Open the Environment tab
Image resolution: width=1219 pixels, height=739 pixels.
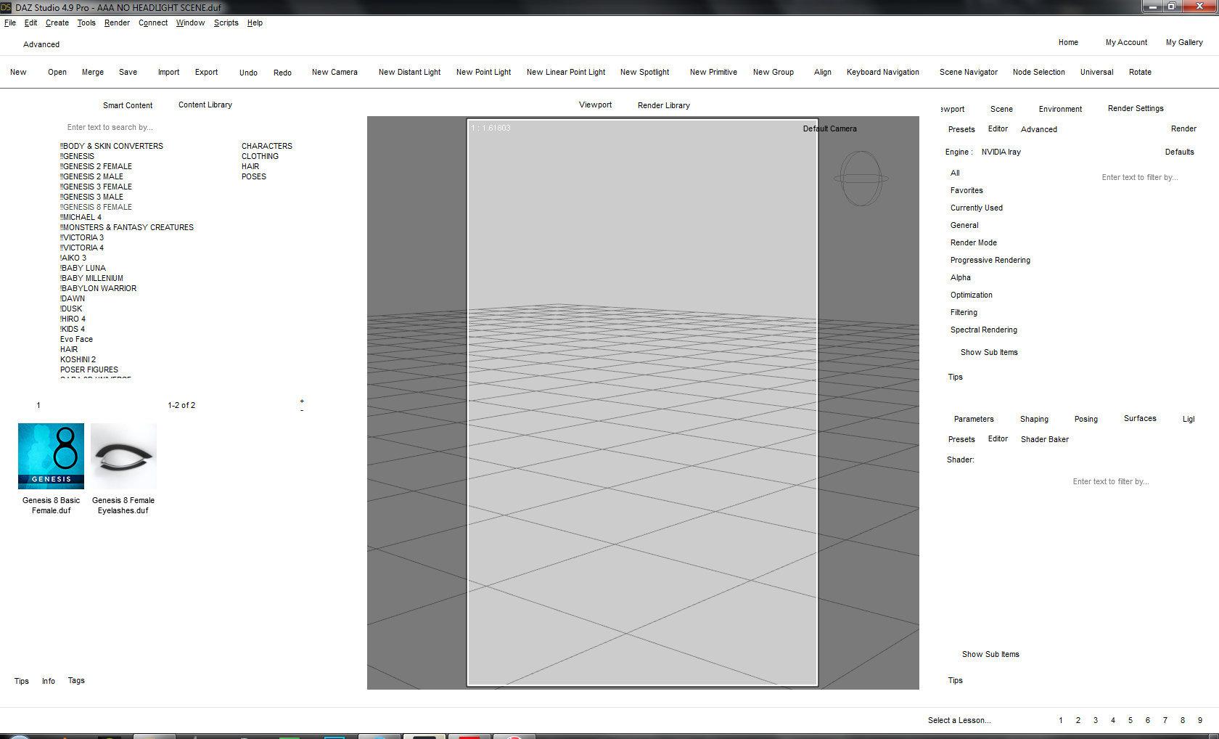point(1060,109)
